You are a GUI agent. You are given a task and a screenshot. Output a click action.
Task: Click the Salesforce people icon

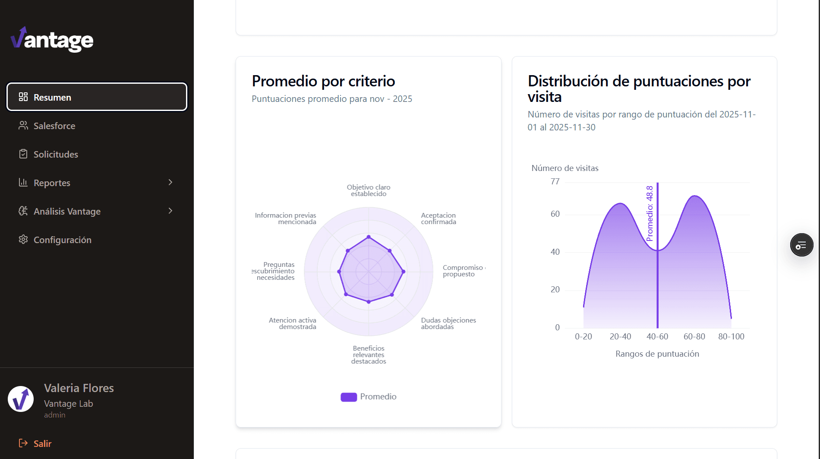point(23,126)
